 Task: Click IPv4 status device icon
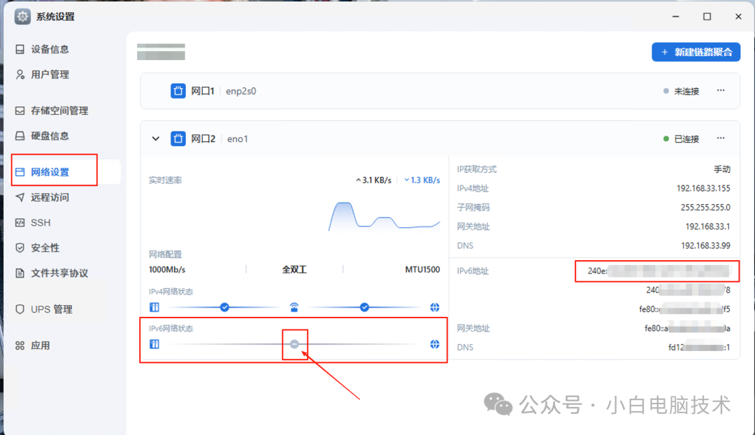pyautogui.click(x=154, y=307)
